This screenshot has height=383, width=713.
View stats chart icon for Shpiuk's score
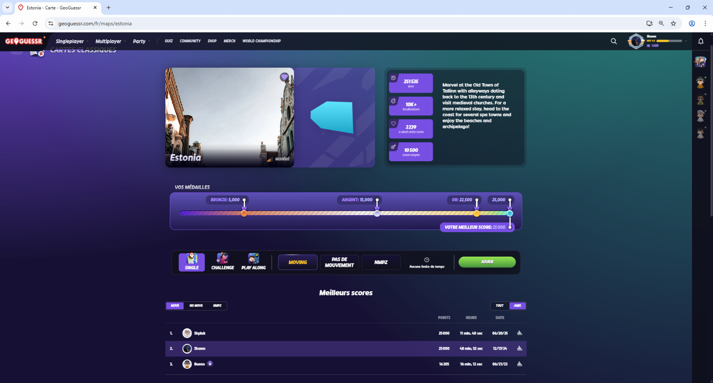point(520,333)
